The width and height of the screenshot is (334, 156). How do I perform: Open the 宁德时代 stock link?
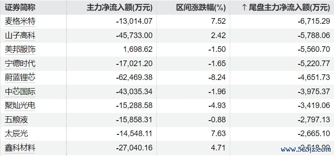[x=20, y=64]
